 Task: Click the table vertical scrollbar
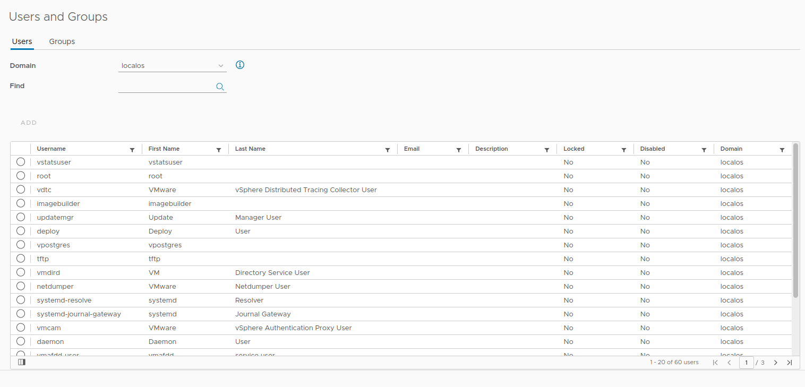(795, 220)
